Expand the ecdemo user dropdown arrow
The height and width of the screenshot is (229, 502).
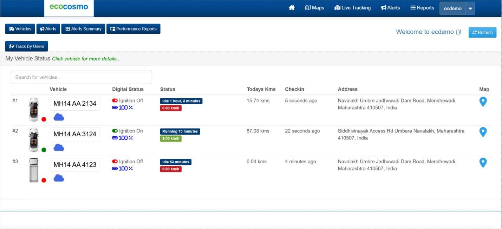click(470, 8)
